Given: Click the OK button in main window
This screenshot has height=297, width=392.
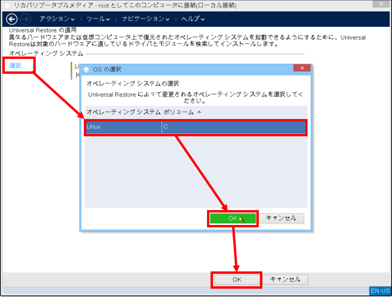Looking at the screenshot, I should 237,280.
